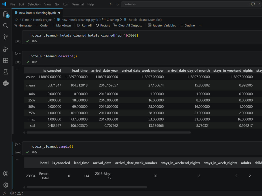The image size is (262, 196).
Task: Open the Source Control view
Action: 6,37
